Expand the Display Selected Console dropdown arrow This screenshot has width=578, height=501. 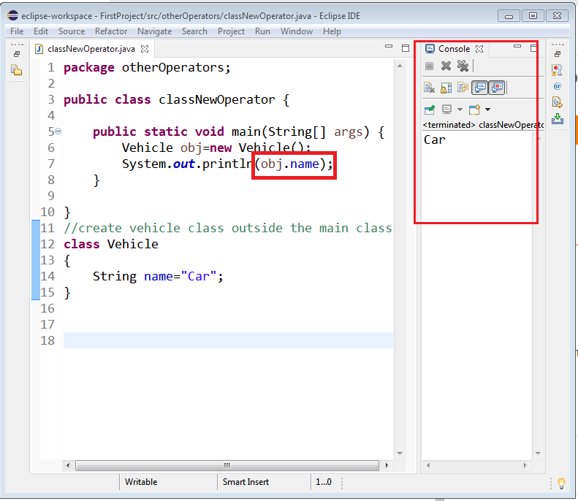point(460,110)
